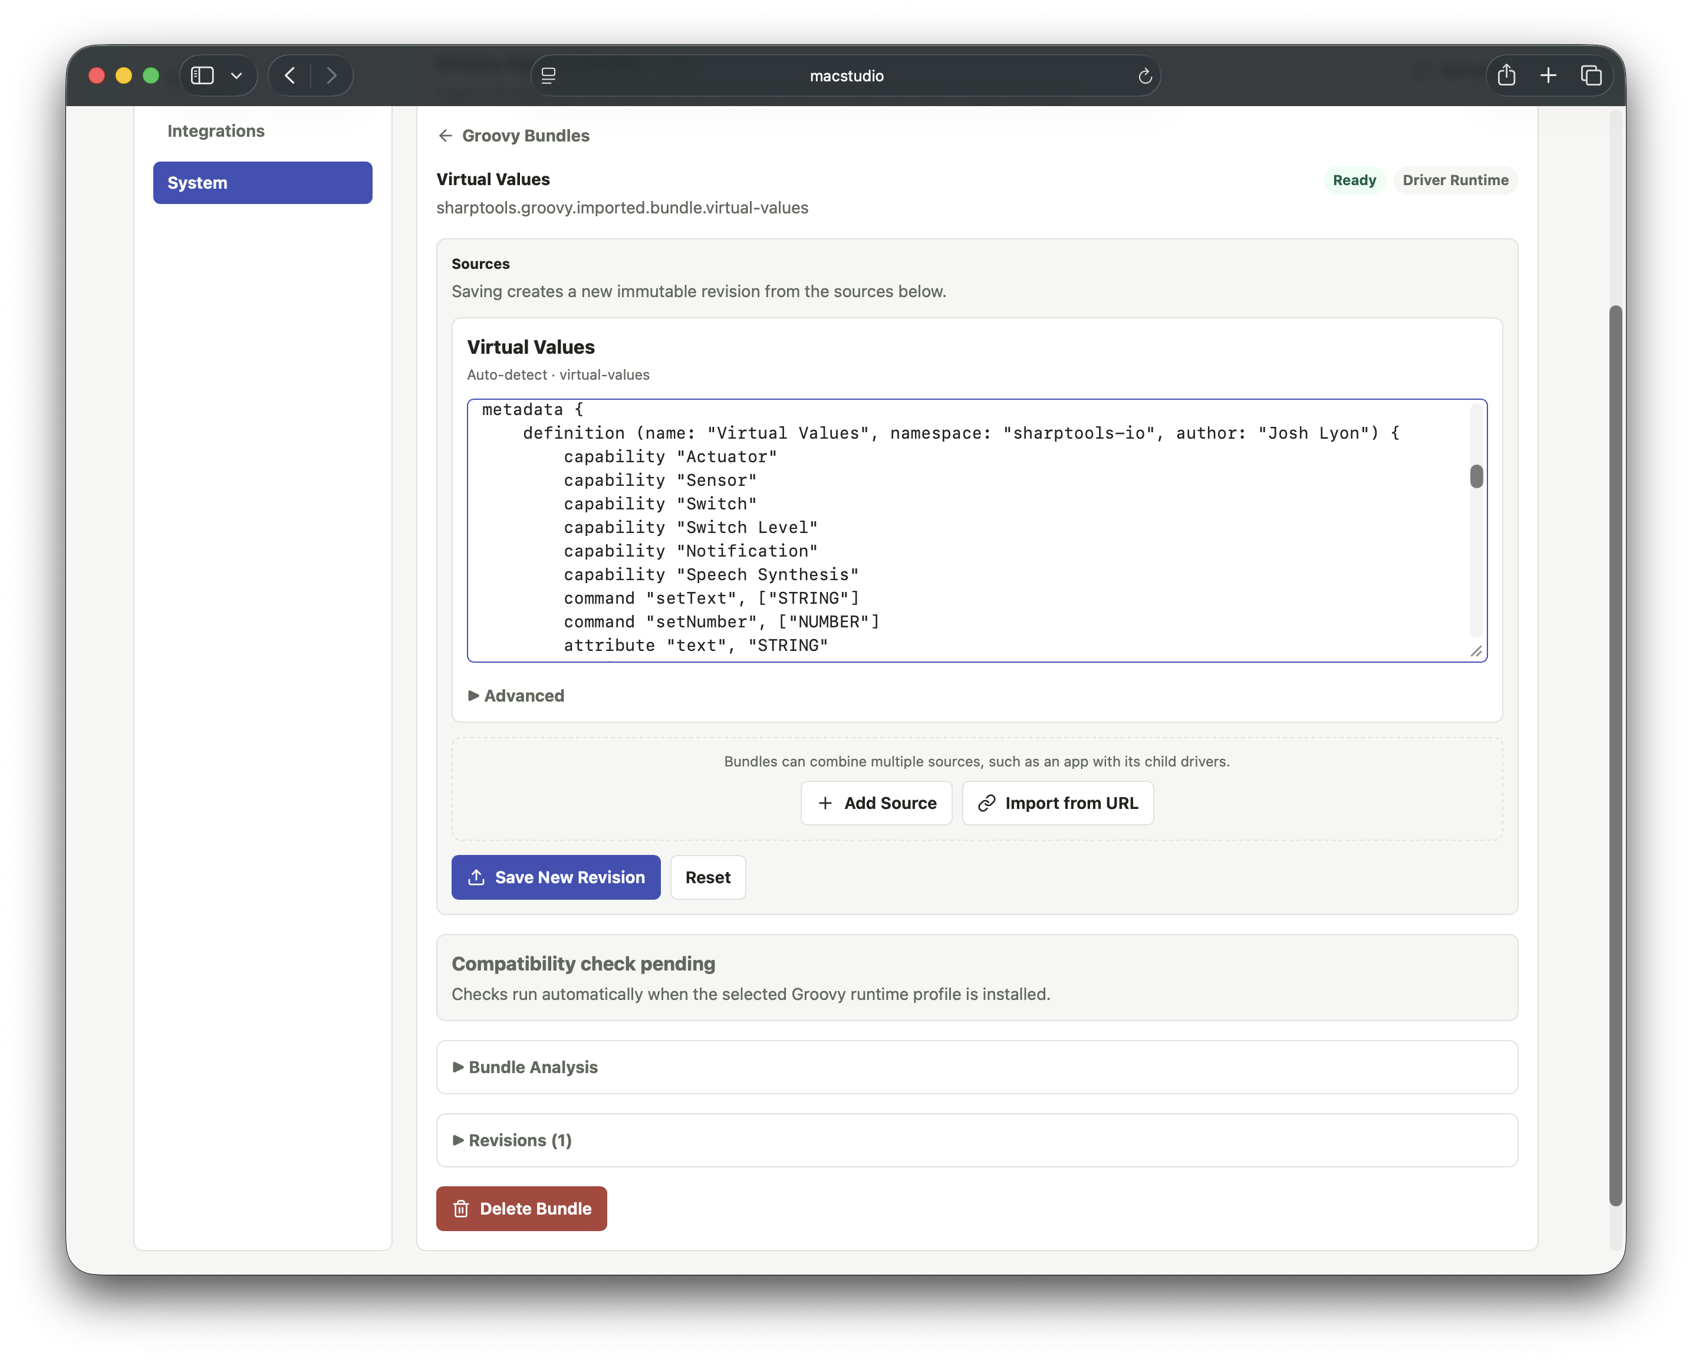This screenshot has width=1692, height=1362.
Task: Open the website settings icon in the address bar
Action: (548, 75)
